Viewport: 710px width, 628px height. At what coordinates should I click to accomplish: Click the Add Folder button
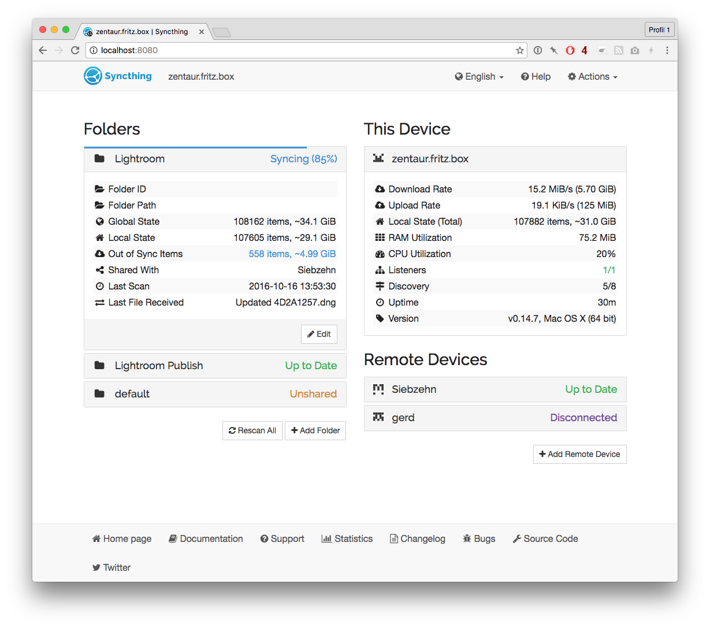tap(315, 430)
